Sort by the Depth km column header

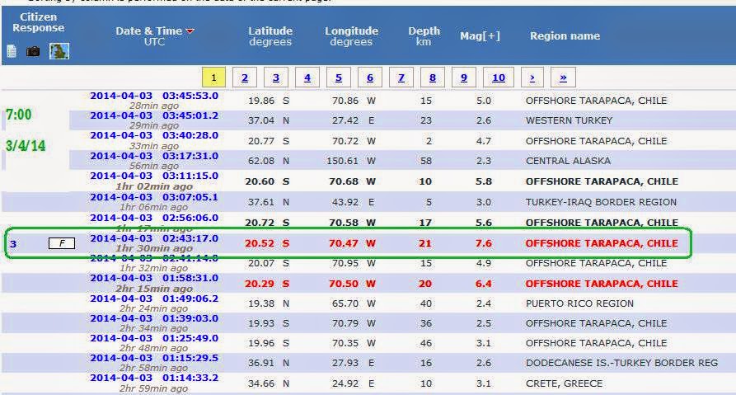(424, 36)
